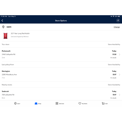Click Sold and shipped by Walmart text
Screen dimensions: 122x122
pos(20,37)
